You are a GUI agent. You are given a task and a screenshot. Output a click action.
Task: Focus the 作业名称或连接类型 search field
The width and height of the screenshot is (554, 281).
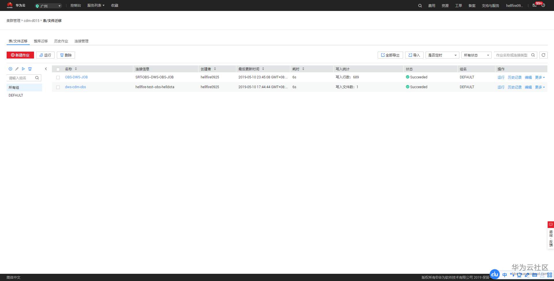[x=515, y=55]
